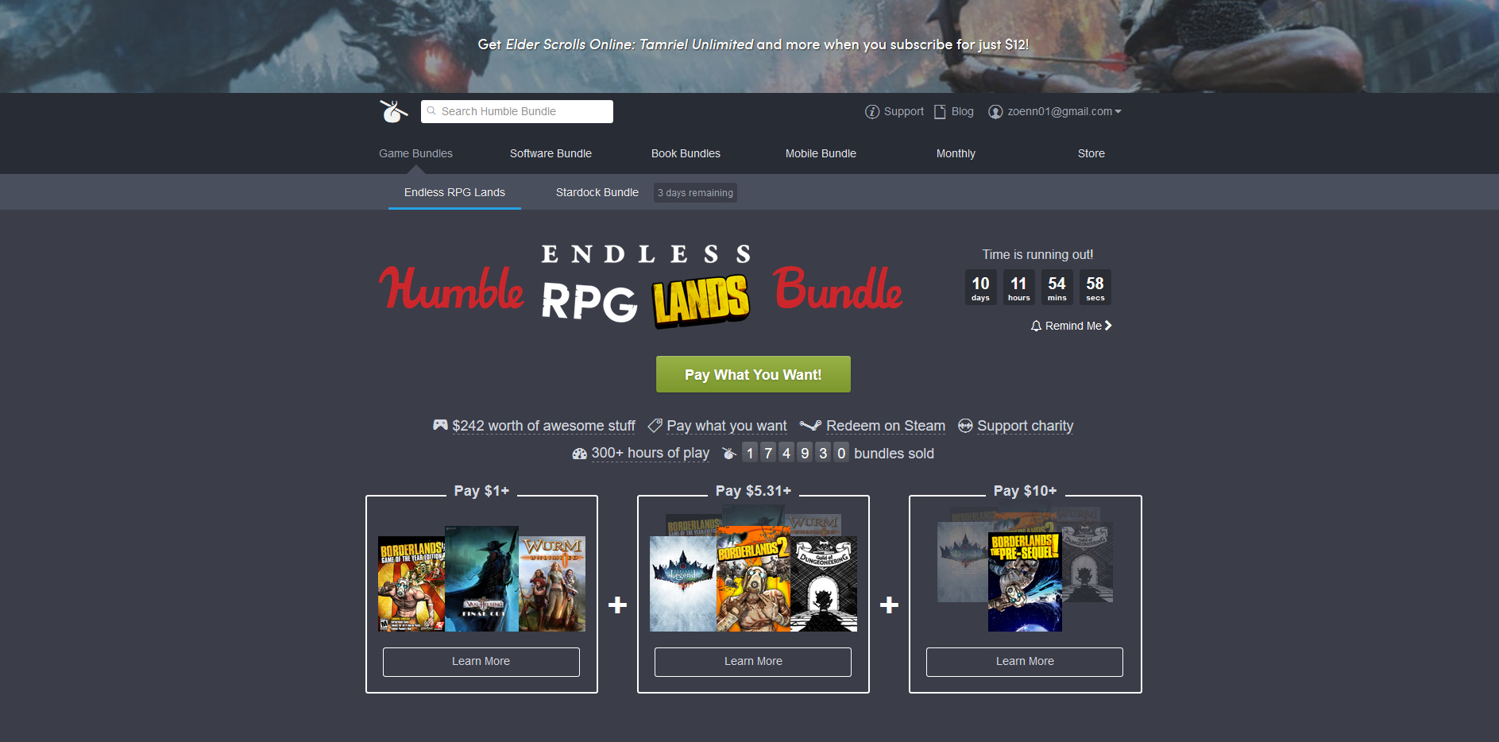Click the Wurm Unlimited cover in $1 tier
Image resolution: width=1499 pixels, height=742 pixels.
(552, 584)
